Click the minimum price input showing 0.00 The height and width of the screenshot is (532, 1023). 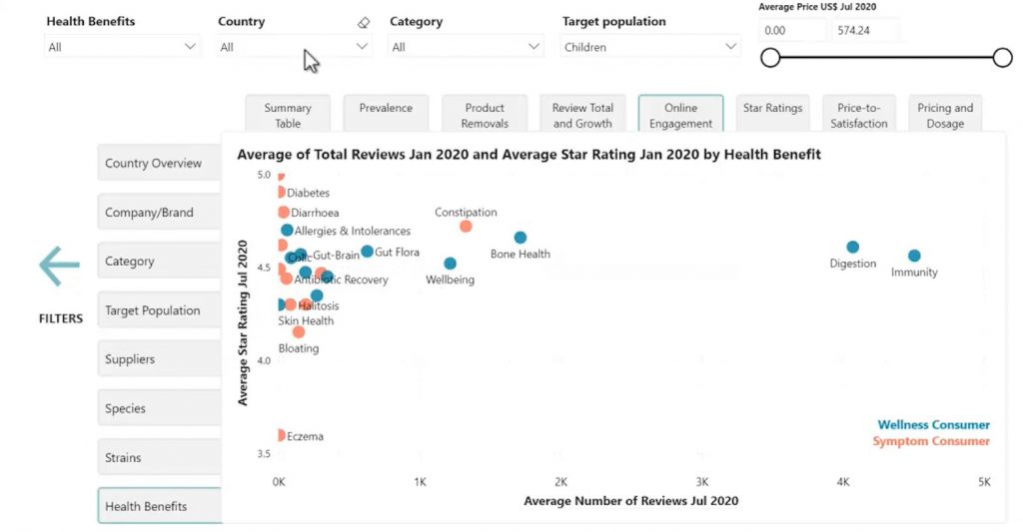(x=792, y=30)
